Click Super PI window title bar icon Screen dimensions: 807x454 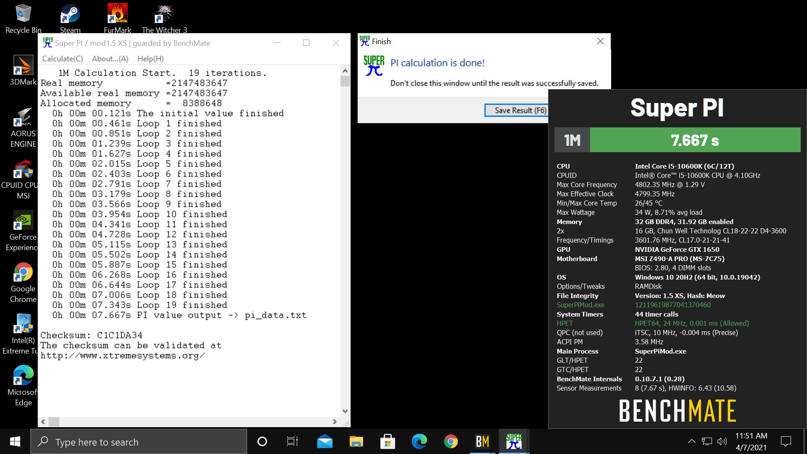click(47, 42)
